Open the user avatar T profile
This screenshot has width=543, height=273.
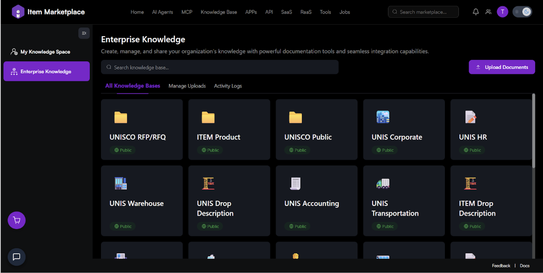502,12
